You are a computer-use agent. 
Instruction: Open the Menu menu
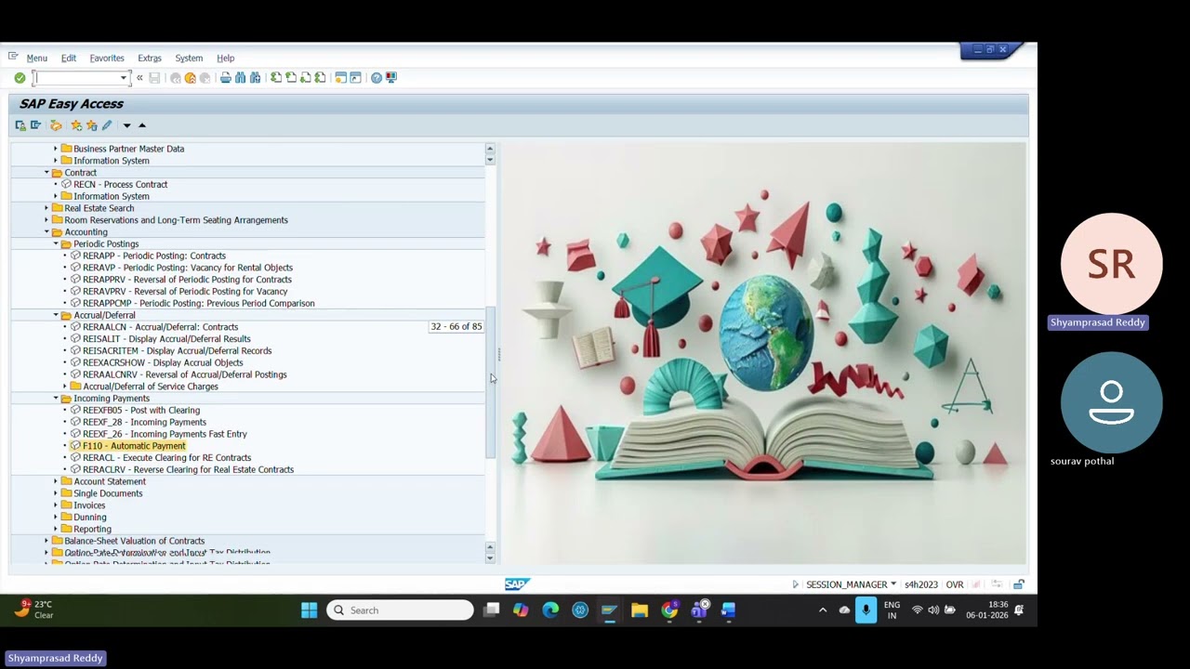point(36,58)
